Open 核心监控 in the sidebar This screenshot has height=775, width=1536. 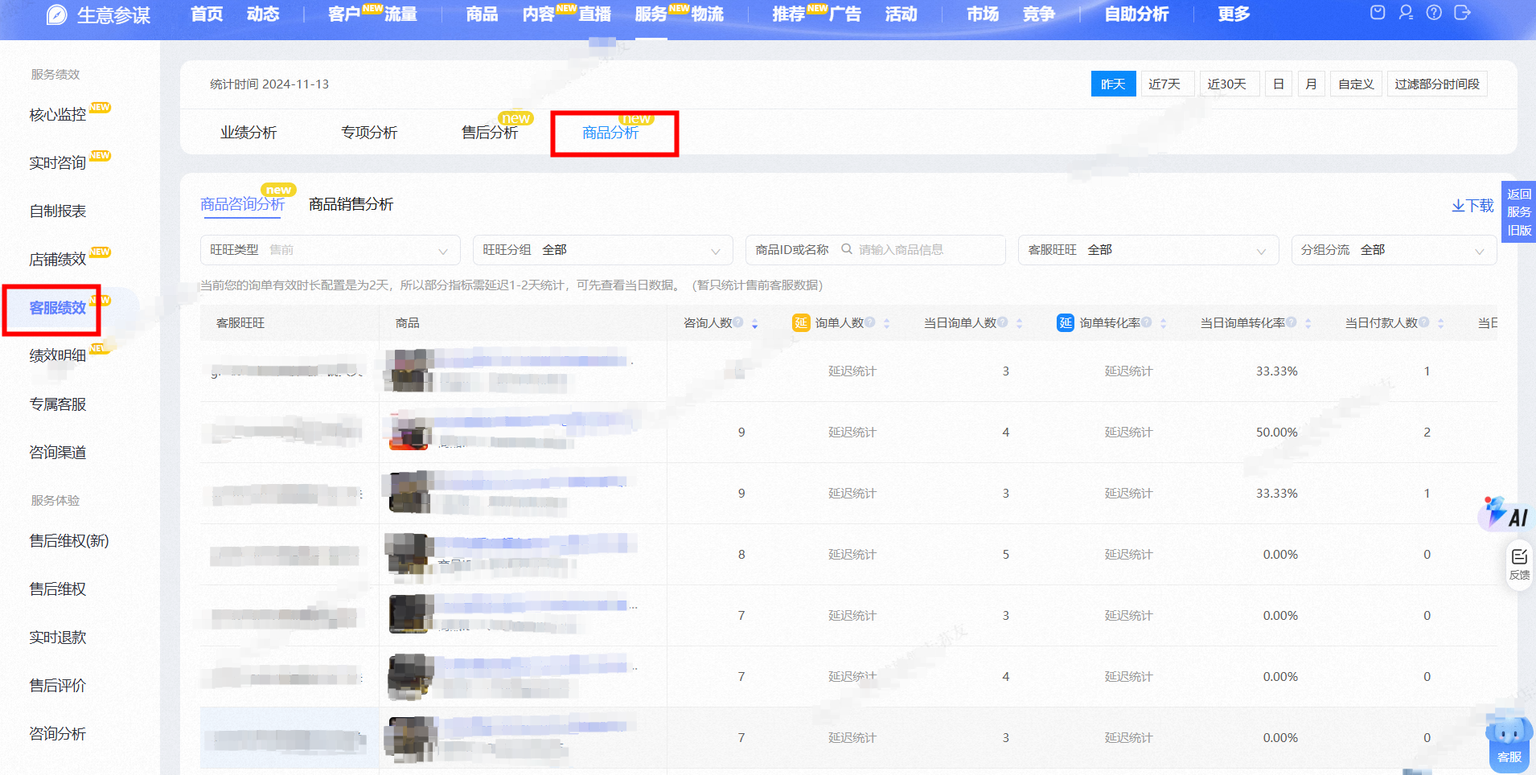tap(58, 115)
